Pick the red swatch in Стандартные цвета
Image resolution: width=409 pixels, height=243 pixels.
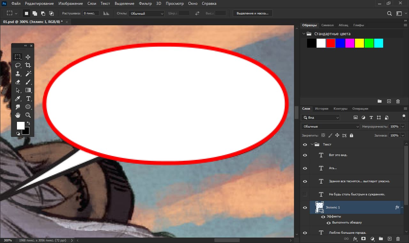click(331, 43)
